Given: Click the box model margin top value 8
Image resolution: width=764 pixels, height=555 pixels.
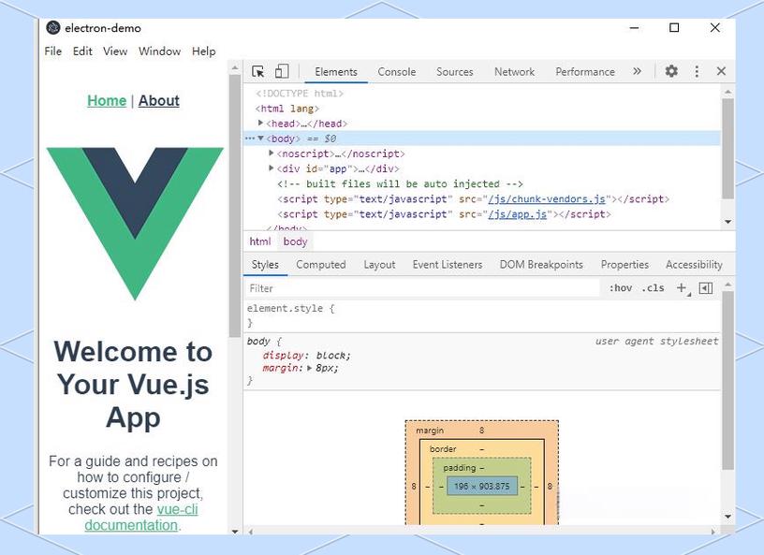Looking at the screenshot, I should tap(481, 430).
